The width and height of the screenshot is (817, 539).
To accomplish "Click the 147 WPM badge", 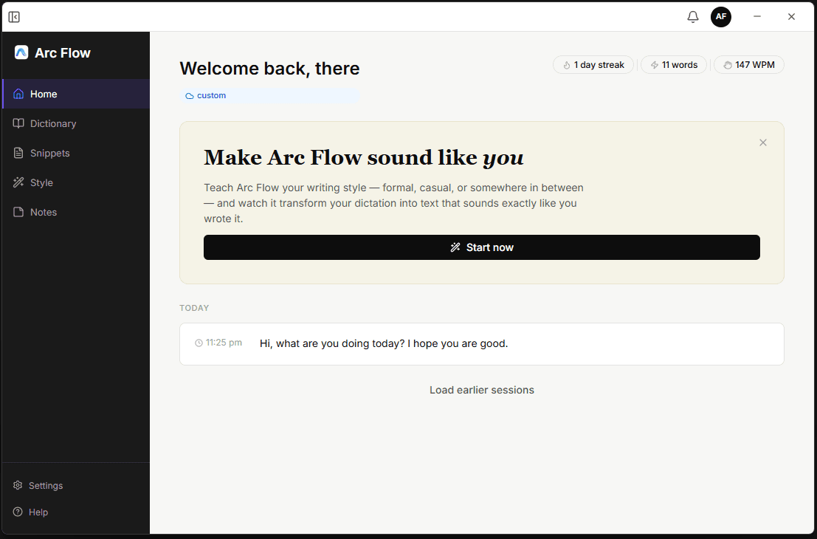I will coord(749,65).
